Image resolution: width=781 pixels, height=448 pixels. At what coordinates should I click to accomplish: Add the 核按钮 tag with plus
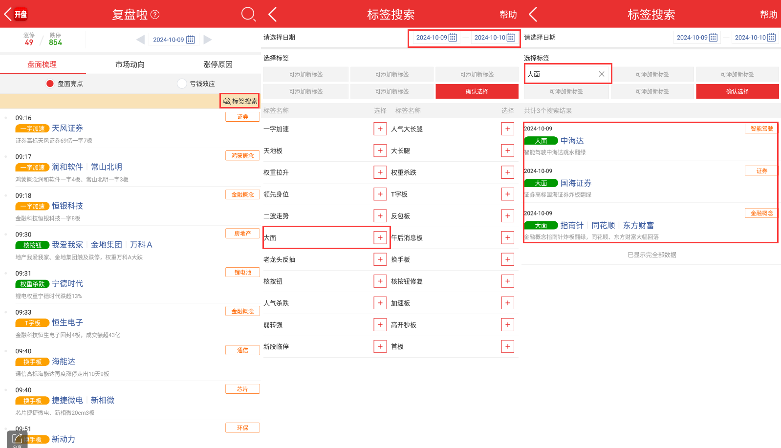[380, 281]
